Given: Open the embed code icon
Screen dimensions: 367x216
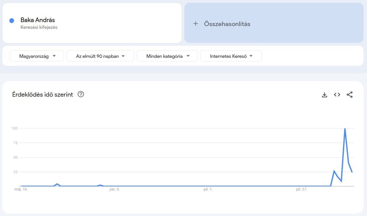Looking at the screenshot, I should (x=337, y=95).
